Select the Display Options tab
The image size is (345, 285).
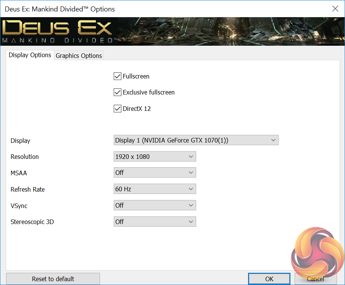tap(30, 55)
